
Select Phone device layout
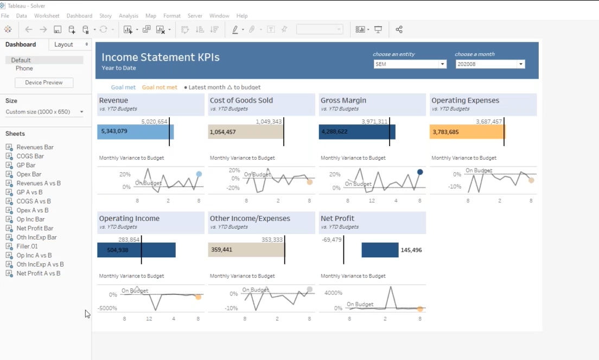pos(24,68)
